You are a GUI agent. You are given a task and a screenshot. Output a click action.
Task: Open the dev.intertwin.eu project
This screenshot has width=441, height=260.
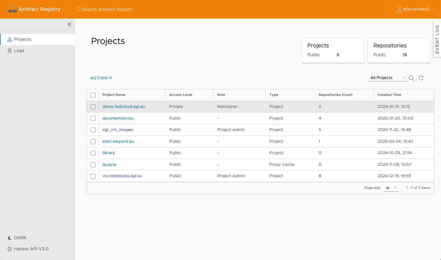118,118
